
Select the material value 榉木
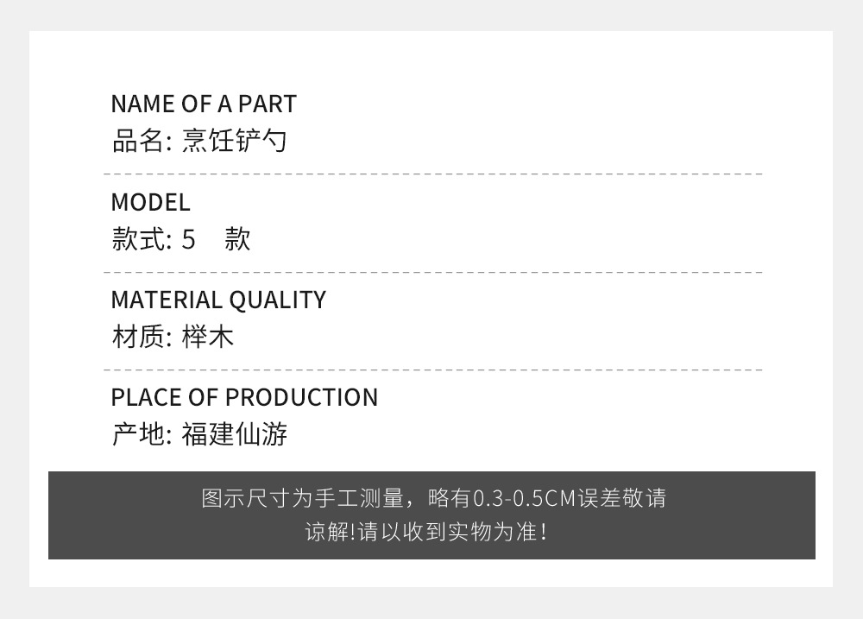[208, 337]
